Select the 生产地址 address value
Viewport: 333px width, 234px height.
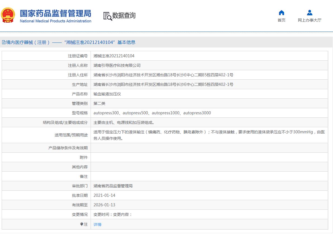coord(163,84)
